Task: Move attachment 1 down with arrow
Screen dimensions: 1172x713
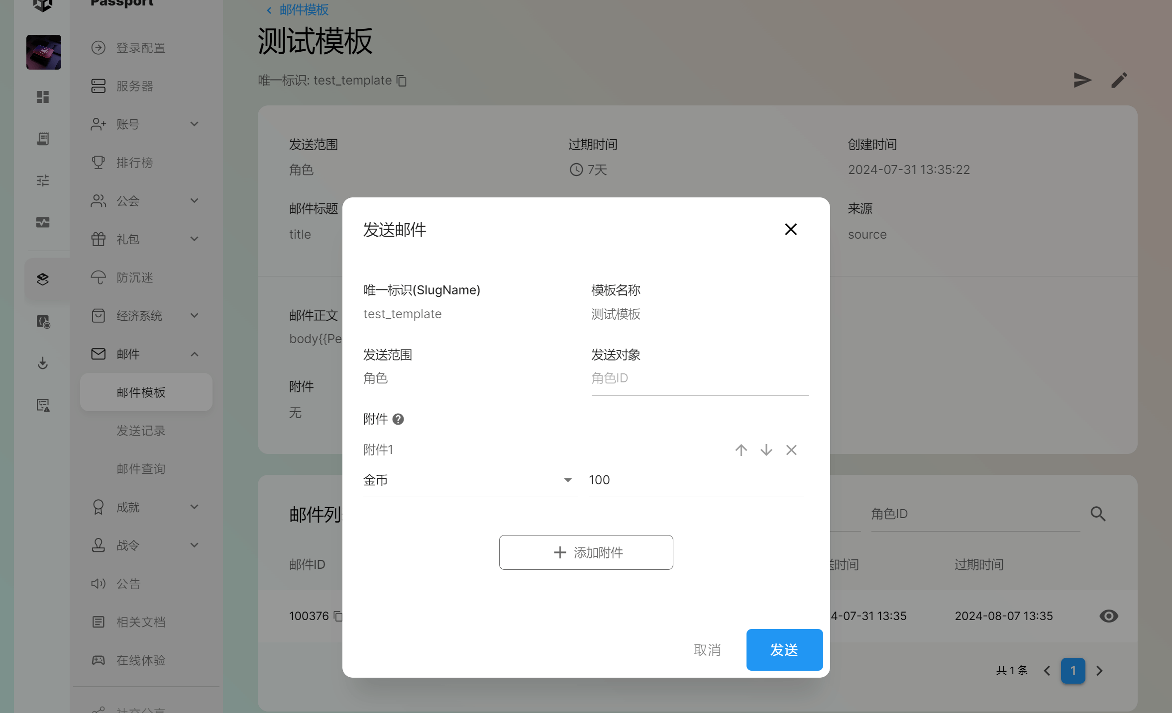Action: point(766,450)
